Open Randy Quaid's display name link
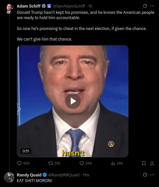159x187 pixels. coord(29,175)
